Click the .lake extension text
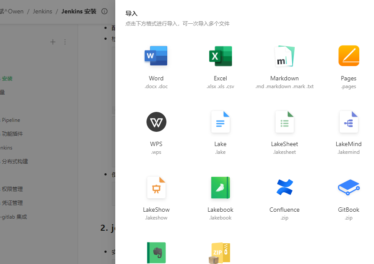 pos(221,152)
